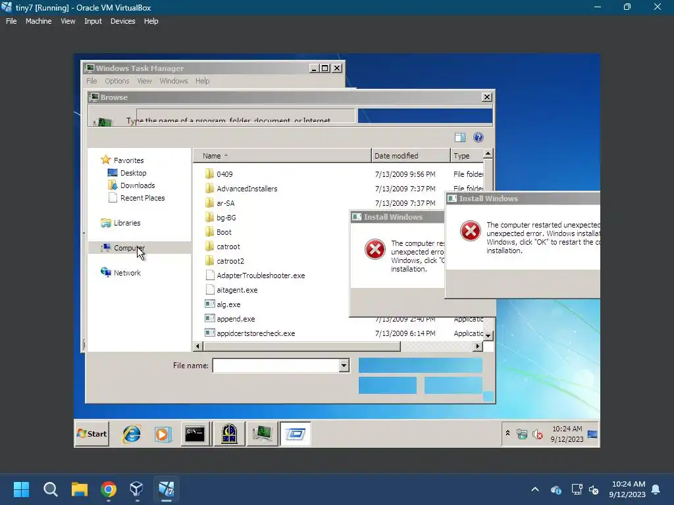Screen dimensions: 674x505
Task: Click the arched window taskbar icon
Action: pos(229,434)
